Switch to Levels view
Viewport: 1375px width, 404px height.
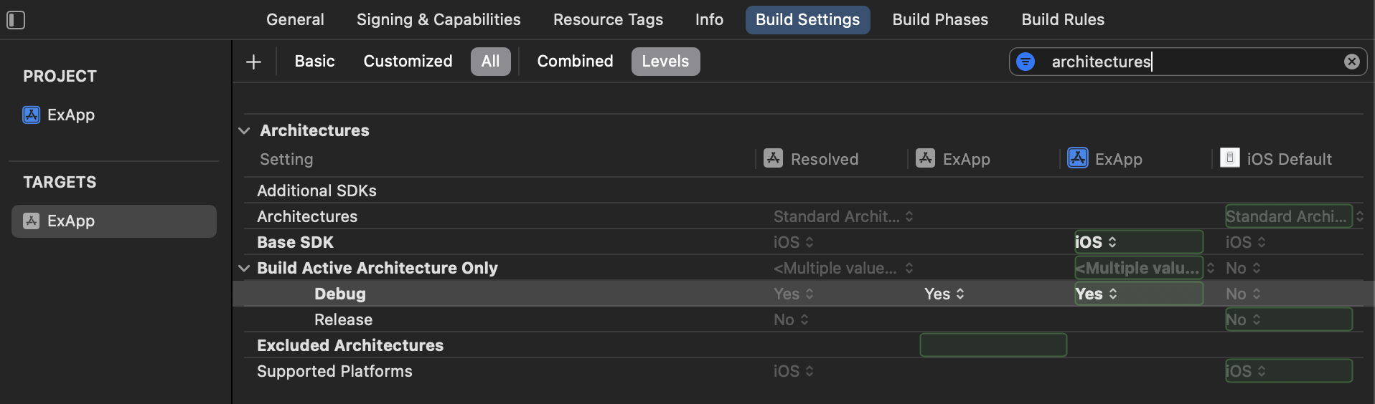pyautogui.click(x=665, y=62)
